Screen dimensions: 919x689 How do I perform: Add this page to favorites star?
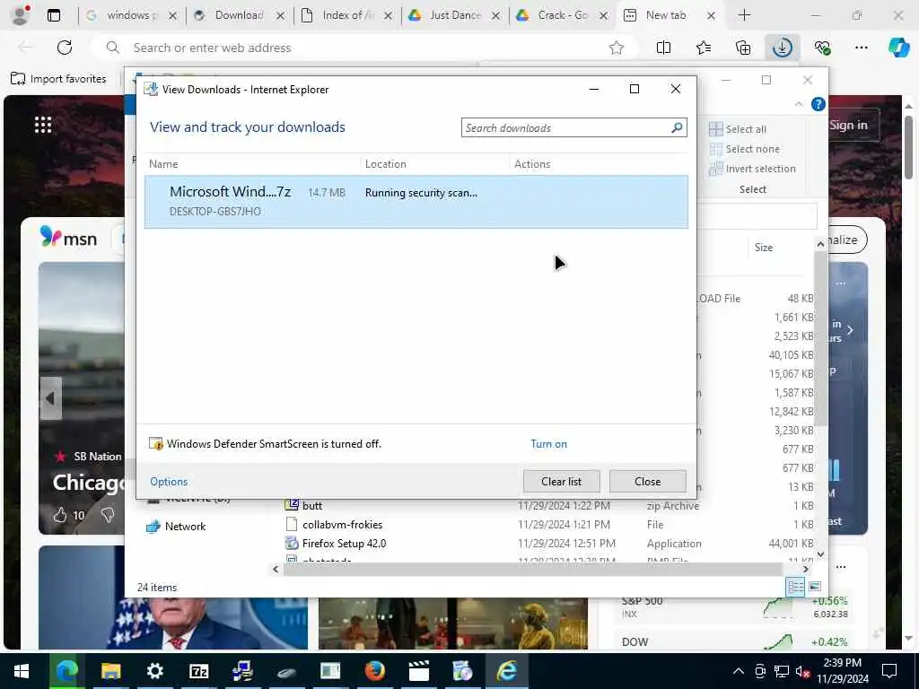tap(616, 48)
